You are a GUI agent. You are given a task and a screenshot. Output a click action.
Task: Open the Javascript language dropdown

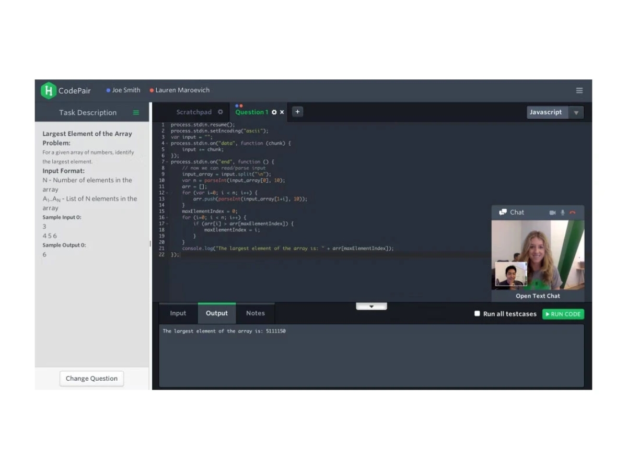555,112
